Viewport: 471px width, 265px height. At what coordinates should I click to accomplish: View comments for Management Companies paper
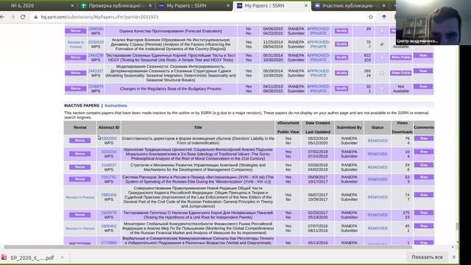(424, 165)
